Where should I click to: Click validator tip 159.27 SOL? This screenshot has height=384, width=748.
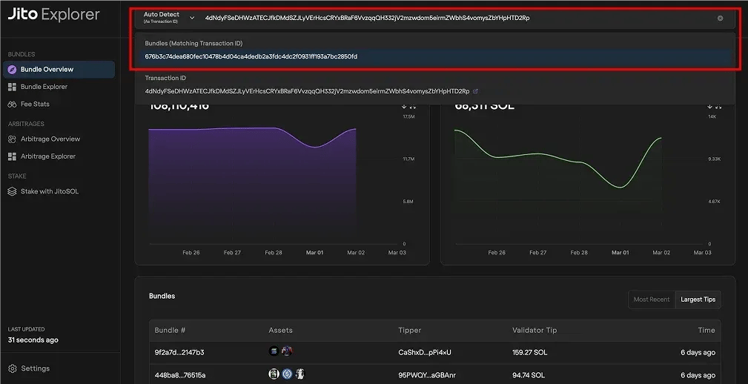click(x=529, y=353)
